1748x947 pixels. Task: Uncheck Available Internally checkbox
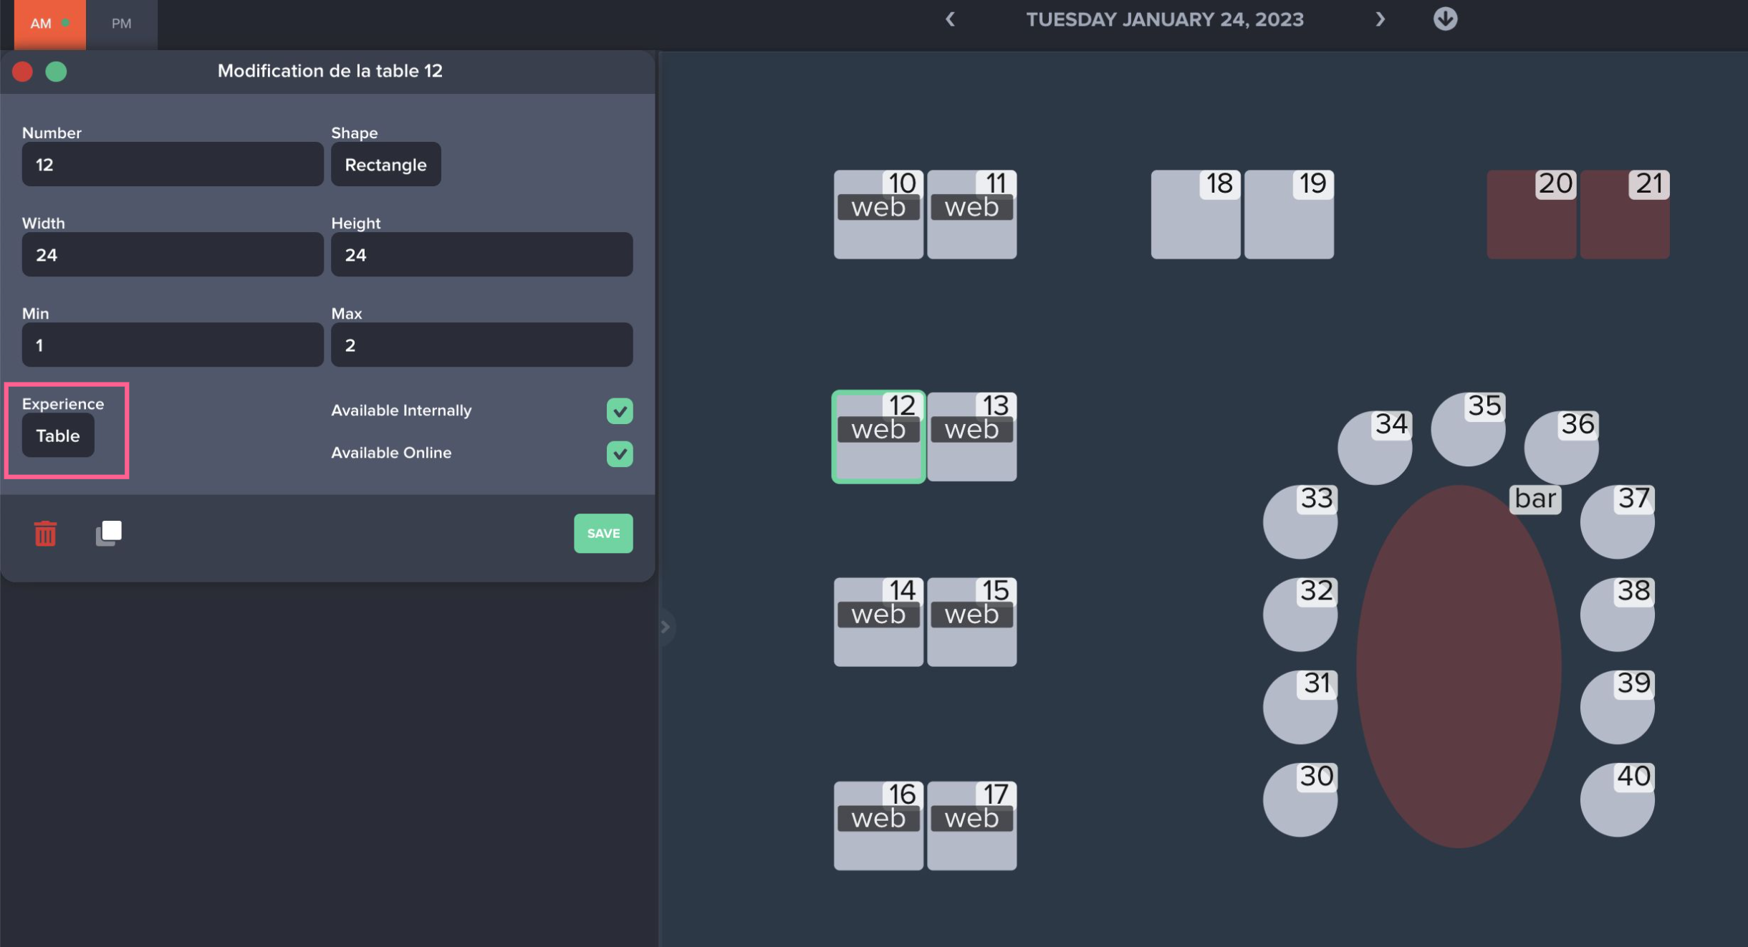(620, 411)
